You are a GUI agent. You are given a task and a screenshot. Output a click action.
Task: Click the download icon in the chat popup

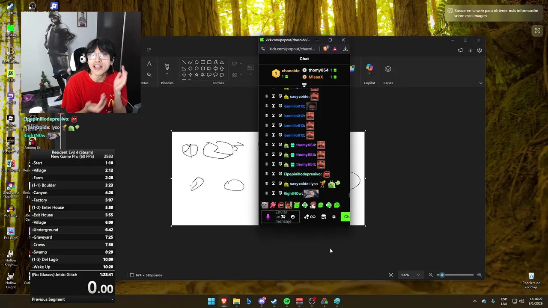pyautogui.click(x=345, y=49)
